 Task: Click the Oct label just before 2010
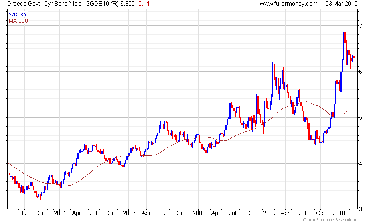pos(320,213)
